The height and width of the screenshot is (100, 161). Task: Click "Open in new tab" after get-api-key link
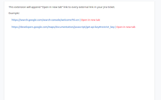coord(126,27)
